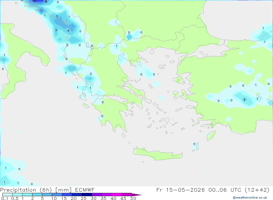Click the purple arrow tip ending the legend
273x200 pixels.
[x=136, y=195]
